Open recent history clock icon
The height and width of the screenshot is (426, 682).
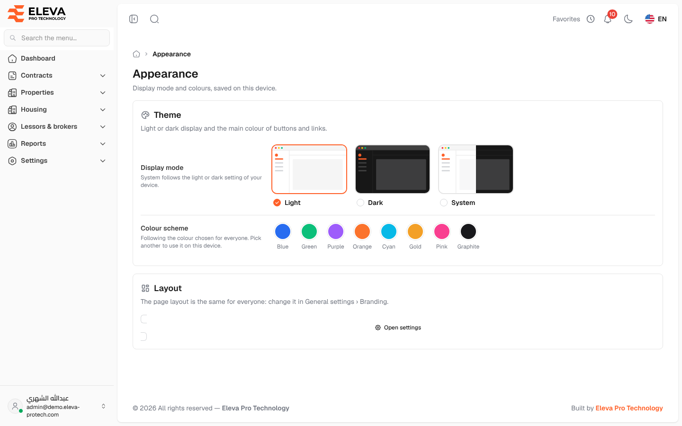pos(591,19)
